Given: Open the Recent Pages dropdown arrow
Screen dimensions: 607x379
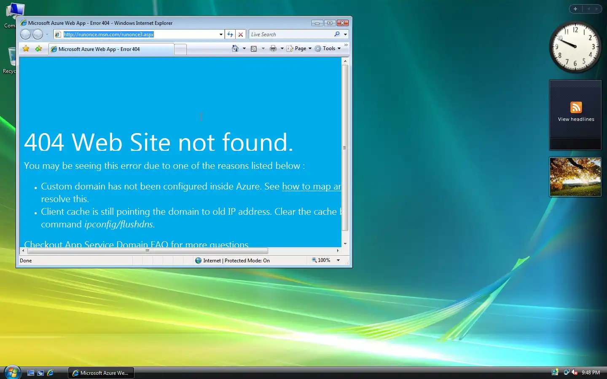Looking at the screenshot, I should tap(47, 35).
